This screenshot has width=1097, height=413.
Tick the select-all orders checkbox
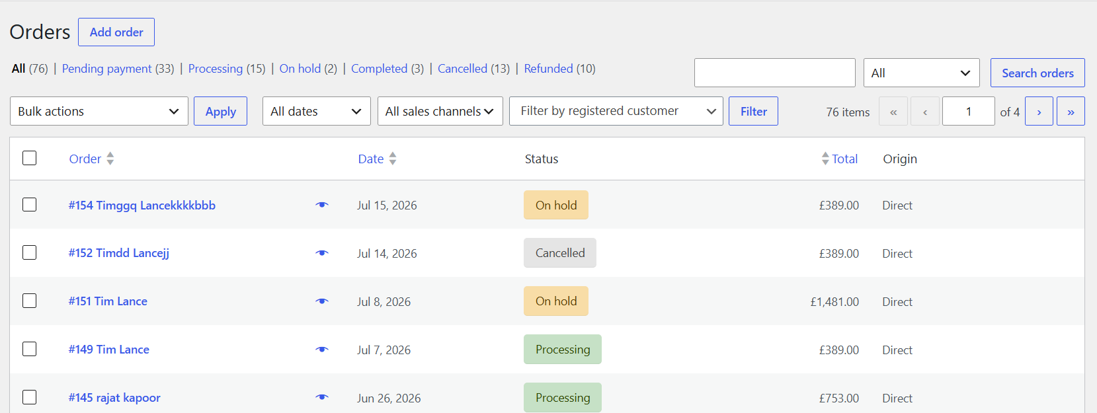coord(30,158)
